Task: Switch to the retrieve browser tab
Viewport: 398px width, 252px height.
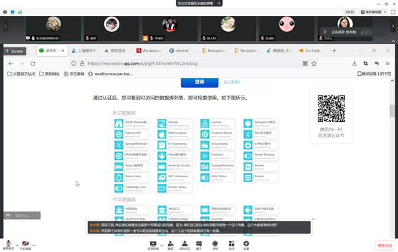Action: click(x=179, y=51)
